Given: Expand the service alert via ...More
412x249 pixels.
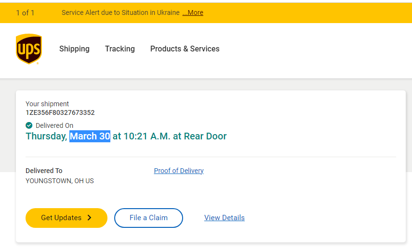Looking at the screenshot, I should pyautogui.click(x=193, y=12).
